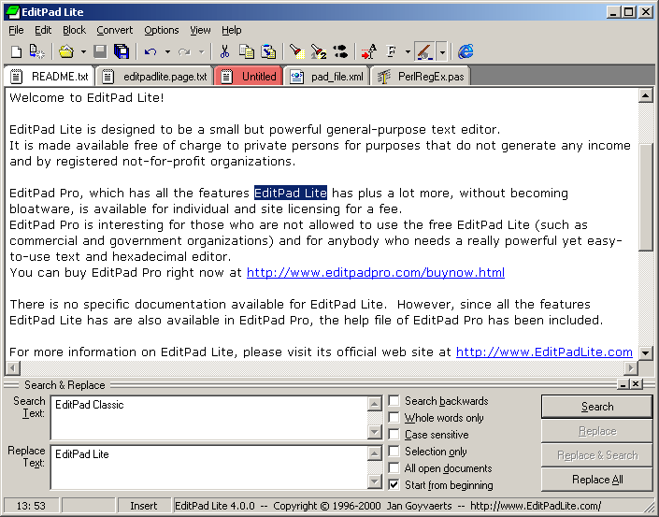659x517 pixels.
Task: Click the Replace Text box's down arrow
Action: 375,481
